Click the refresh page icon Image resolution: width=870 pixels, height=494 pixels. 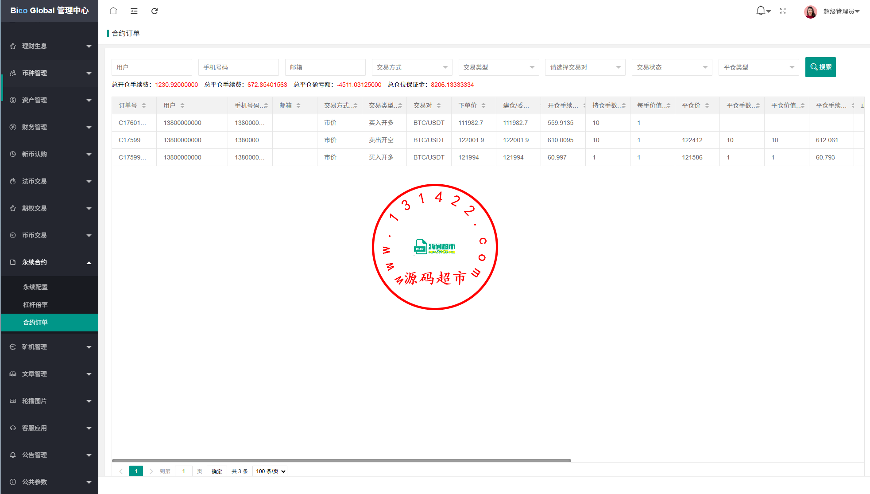pos(155,11)
